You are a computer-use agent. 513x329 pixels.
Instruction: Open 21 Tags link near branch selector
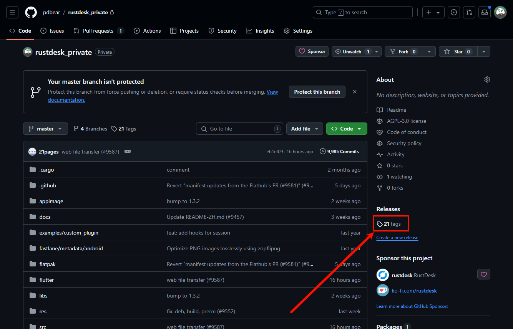click(124, 129)
